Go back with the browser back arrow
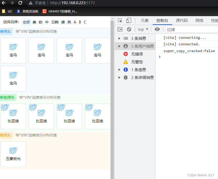 click(4, 3)
